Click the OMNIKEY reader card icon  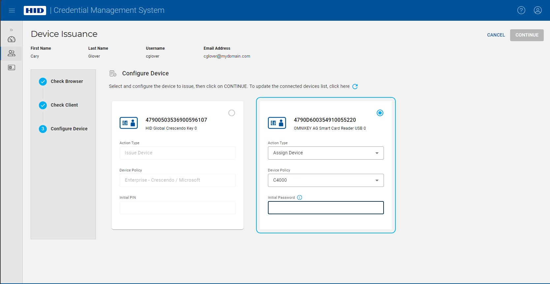277,123
